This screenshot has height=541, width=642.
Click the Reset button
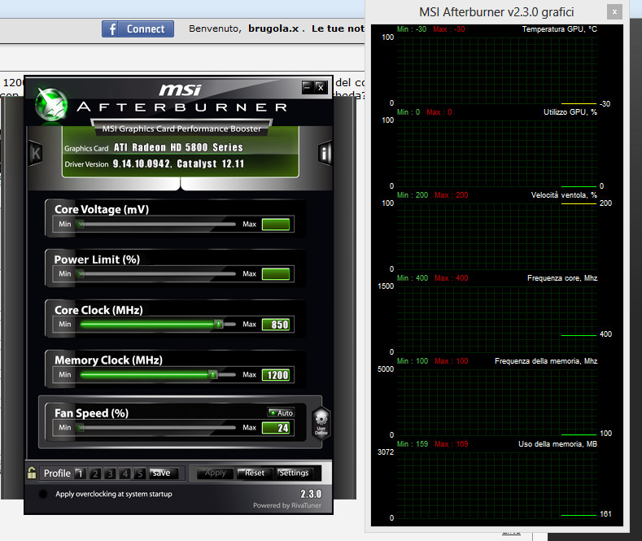pyautogui.click(x=255, y=473)
